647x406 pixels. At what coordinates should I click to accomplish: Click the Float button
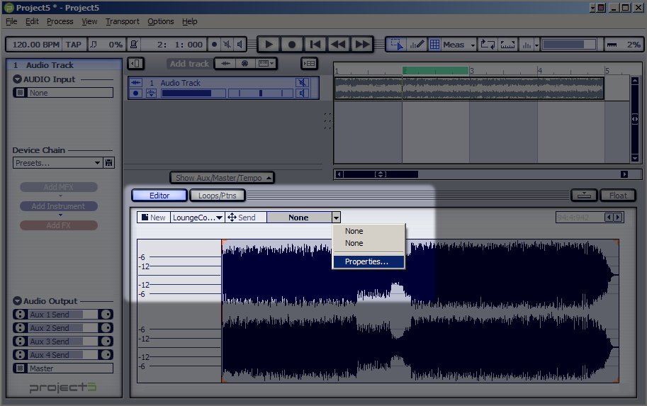(x=618, y=196)
